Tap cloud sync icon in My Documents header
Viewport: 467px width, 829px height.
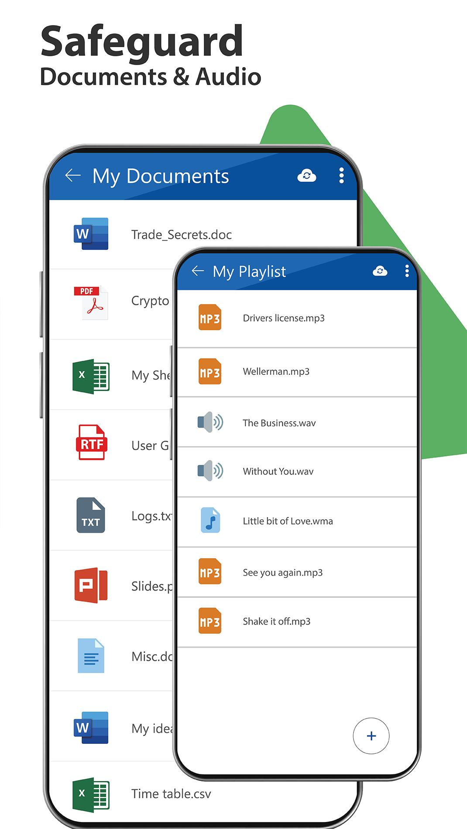point(307,176)
